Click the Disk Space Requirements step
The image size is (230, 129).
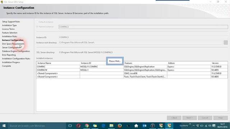pos(13,44)
